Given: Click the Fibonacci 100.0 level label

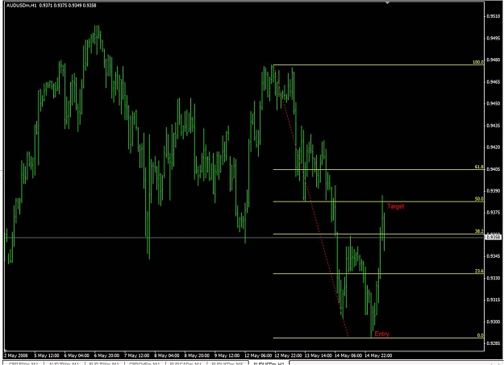Looking at the screenshot, I should point(478,62).
